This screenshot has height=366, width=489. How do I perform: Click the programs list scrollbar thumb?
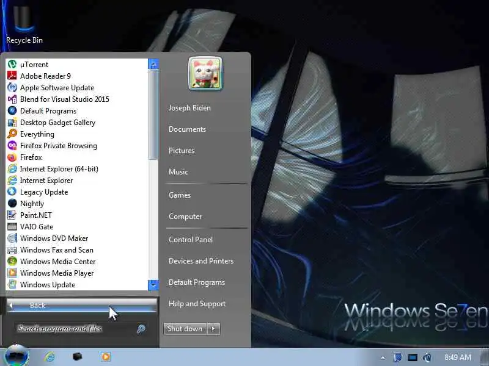point(153,115)
